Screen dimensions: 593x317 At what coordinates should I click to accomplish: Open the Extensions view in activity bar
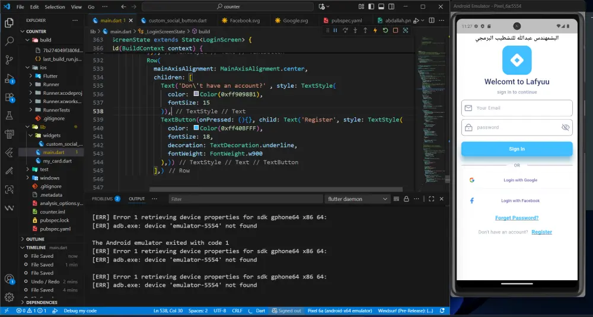coord(9,97)
